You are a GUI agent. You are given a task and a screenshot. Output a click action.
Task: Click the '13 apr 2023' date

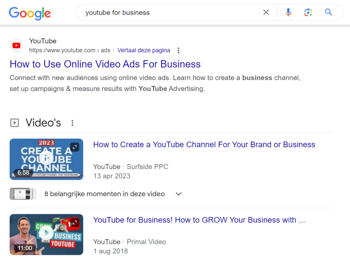[112, 176]
